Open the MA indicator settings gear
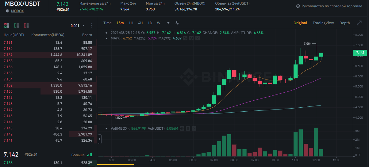The image size is (369, 167). tap(192, 38)
